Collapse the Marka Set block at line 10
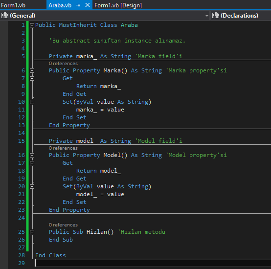 click(x=32, y=102)
